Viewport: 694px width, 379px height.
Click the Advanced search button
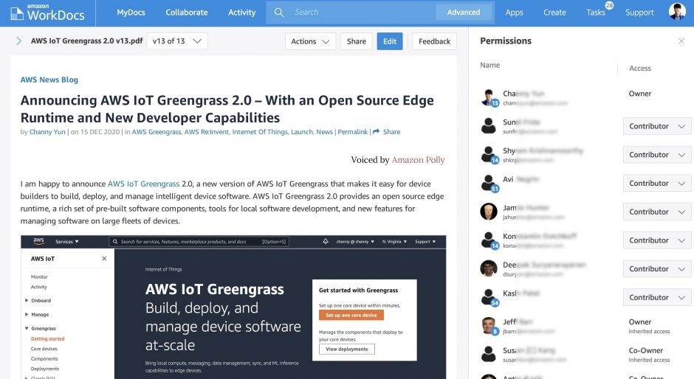click(464, 13)
